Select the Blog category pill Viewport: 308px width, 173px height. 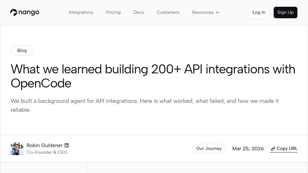point(22,51)
